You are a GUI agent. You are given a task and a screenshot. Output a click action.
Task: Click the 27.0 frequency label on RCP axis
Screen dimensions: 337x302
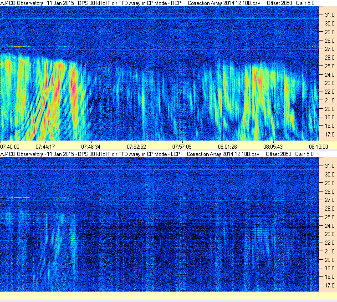329,49
